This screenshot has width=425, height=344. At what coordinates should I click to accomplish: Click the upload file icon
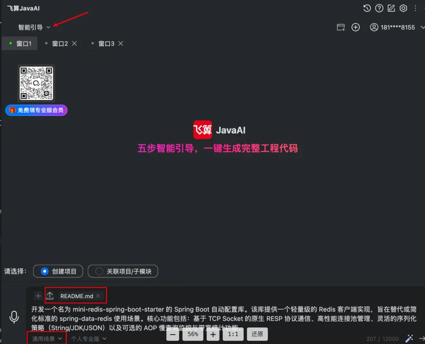coord(50,296)
